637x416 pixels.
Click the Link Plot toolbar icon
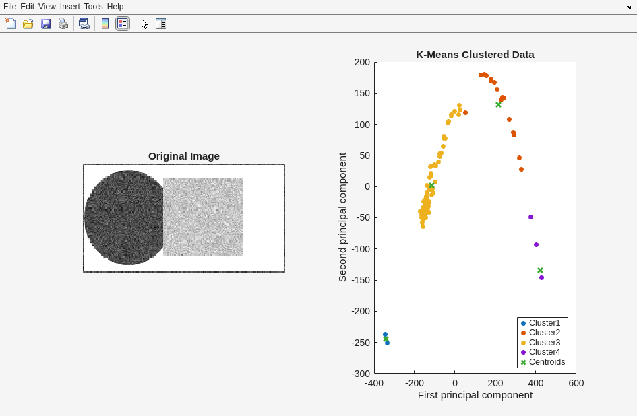coord(84,24)
